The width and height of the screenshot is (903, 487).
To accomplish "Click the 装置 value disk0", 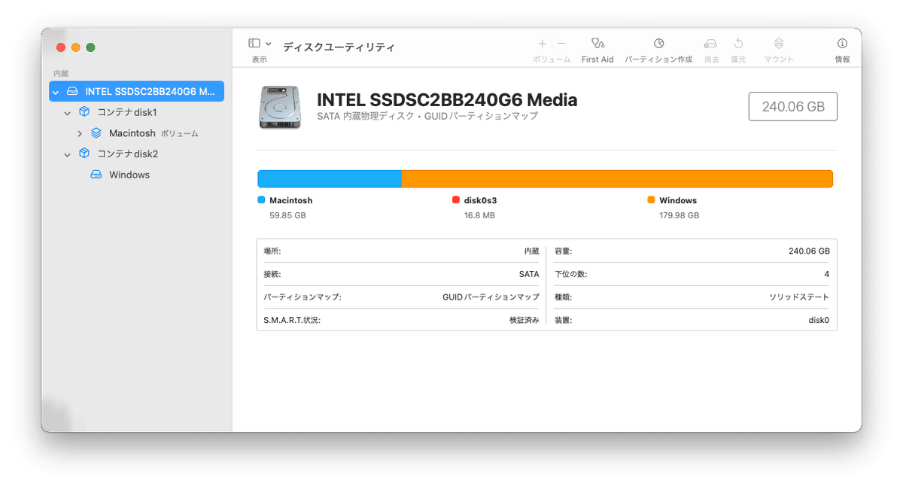I will point(819,320).
